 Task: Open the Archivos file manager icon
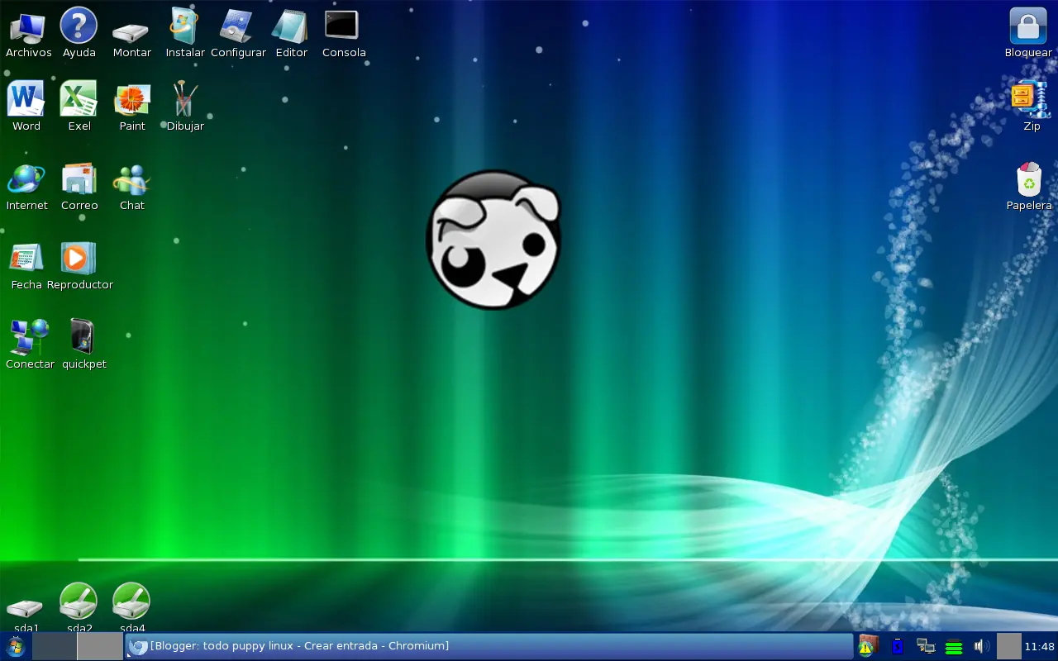coord(27,27)
